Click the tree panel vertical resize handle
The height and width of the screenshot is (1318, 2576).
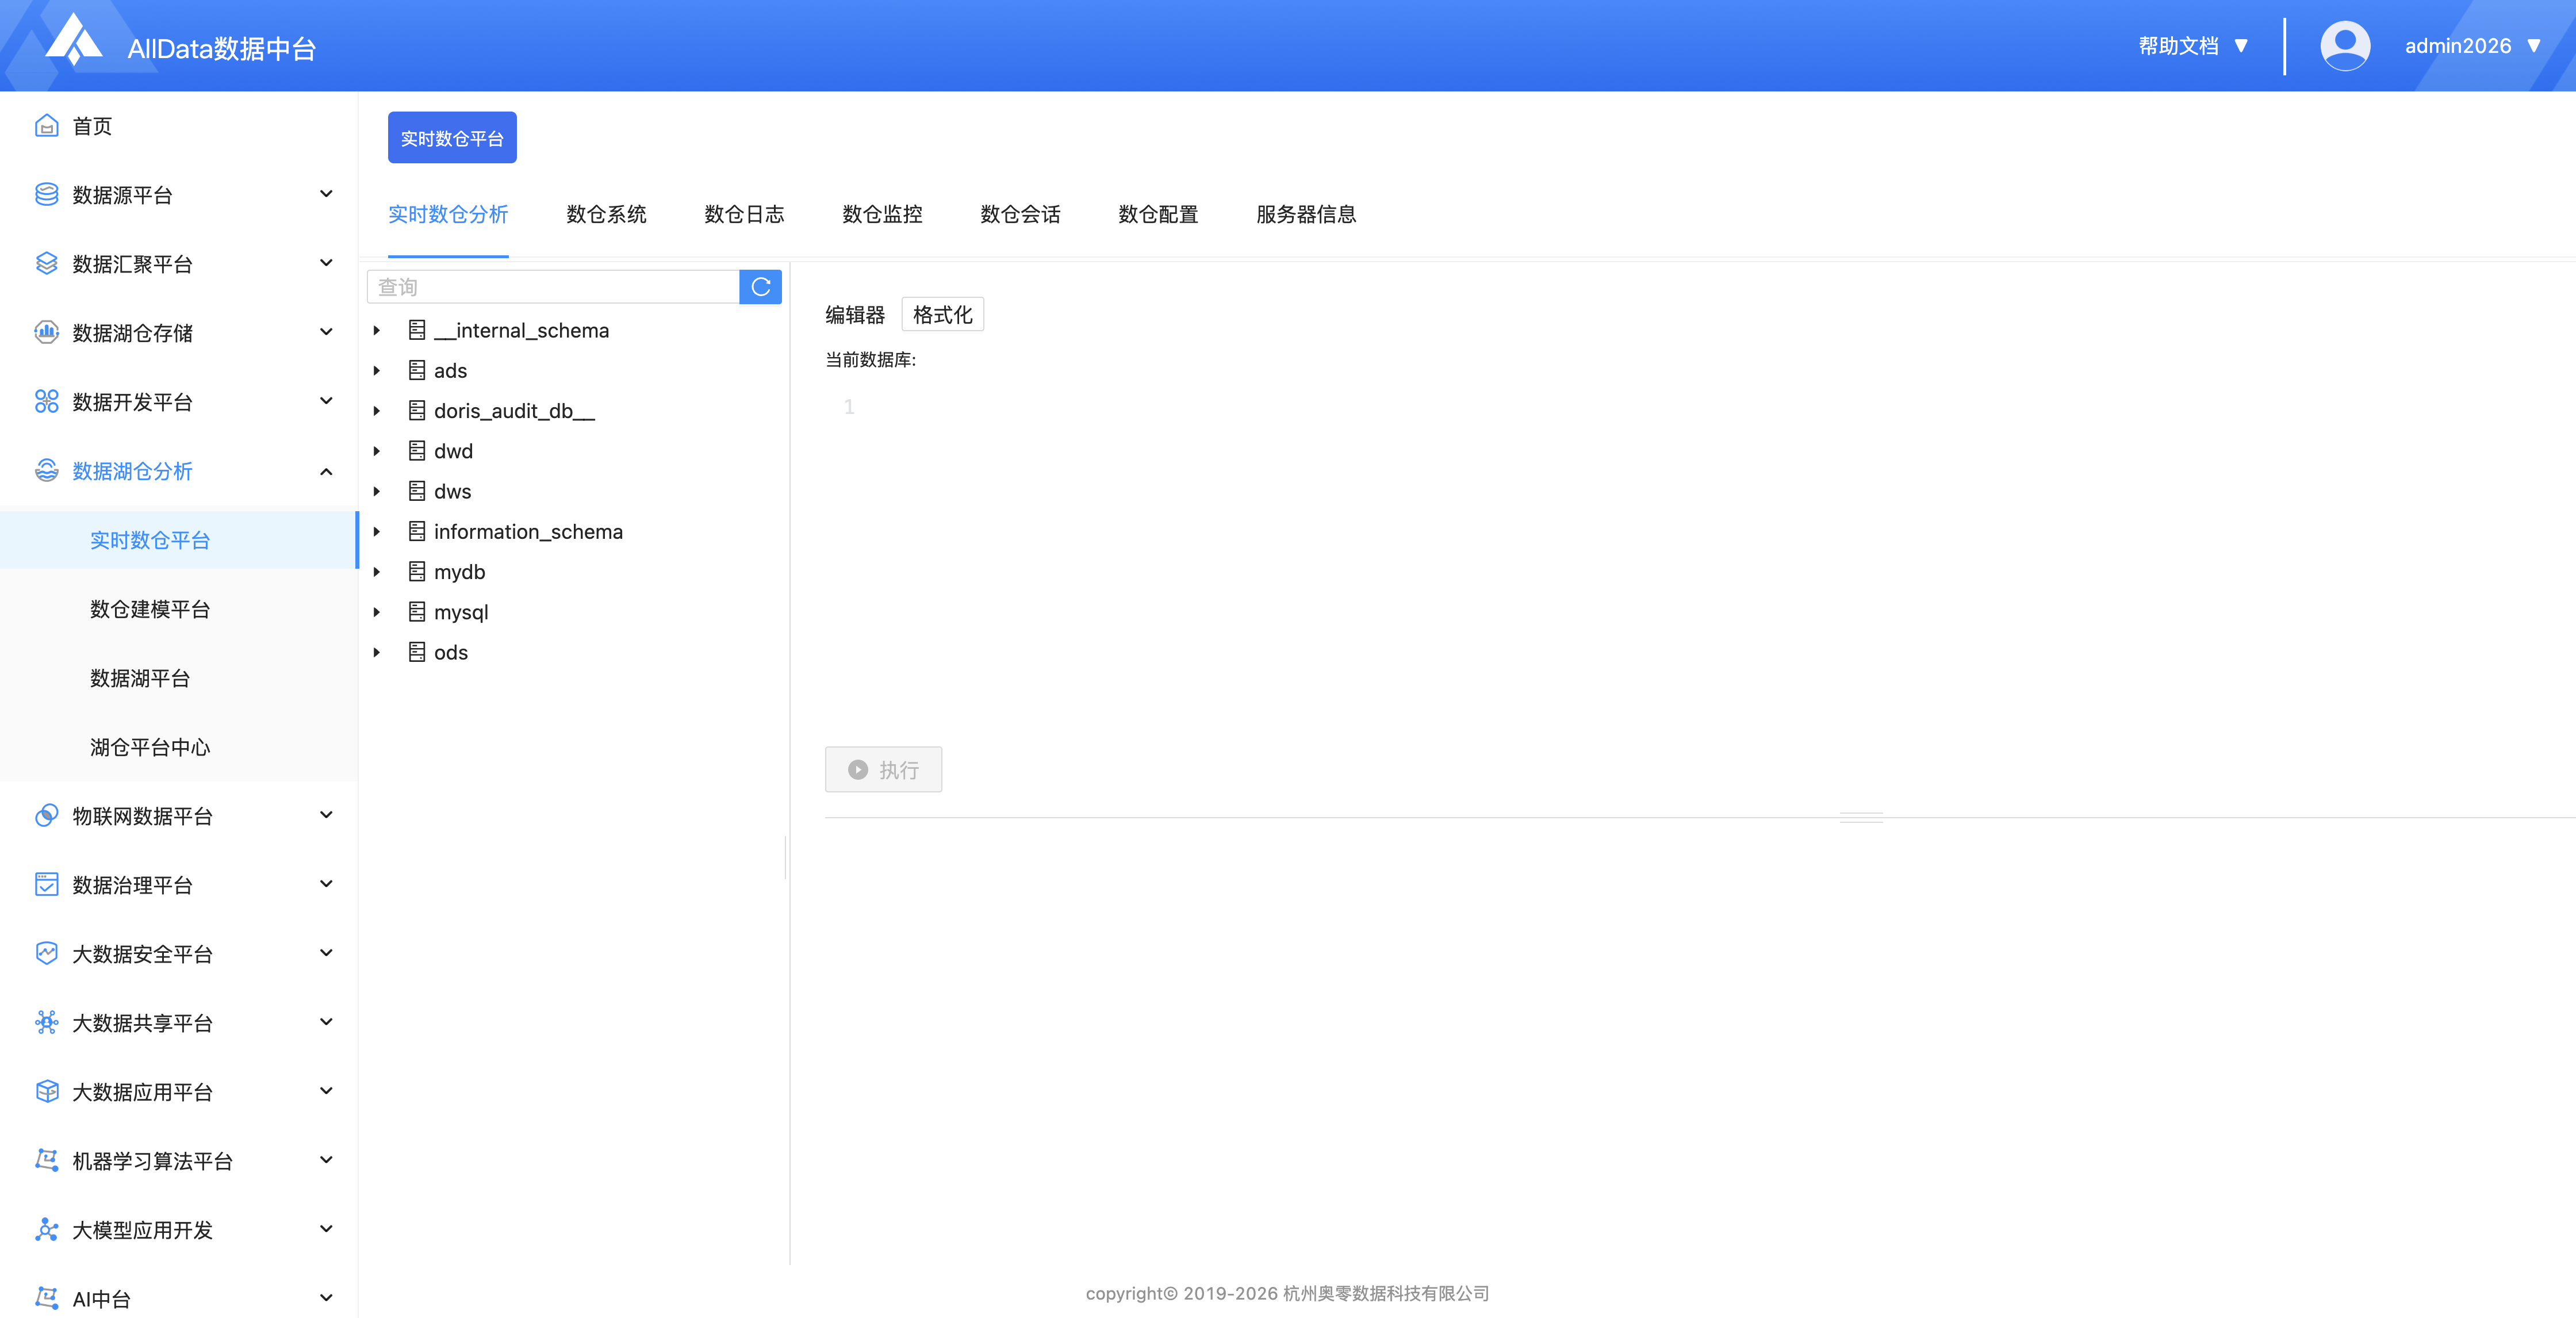click(786, 857)
